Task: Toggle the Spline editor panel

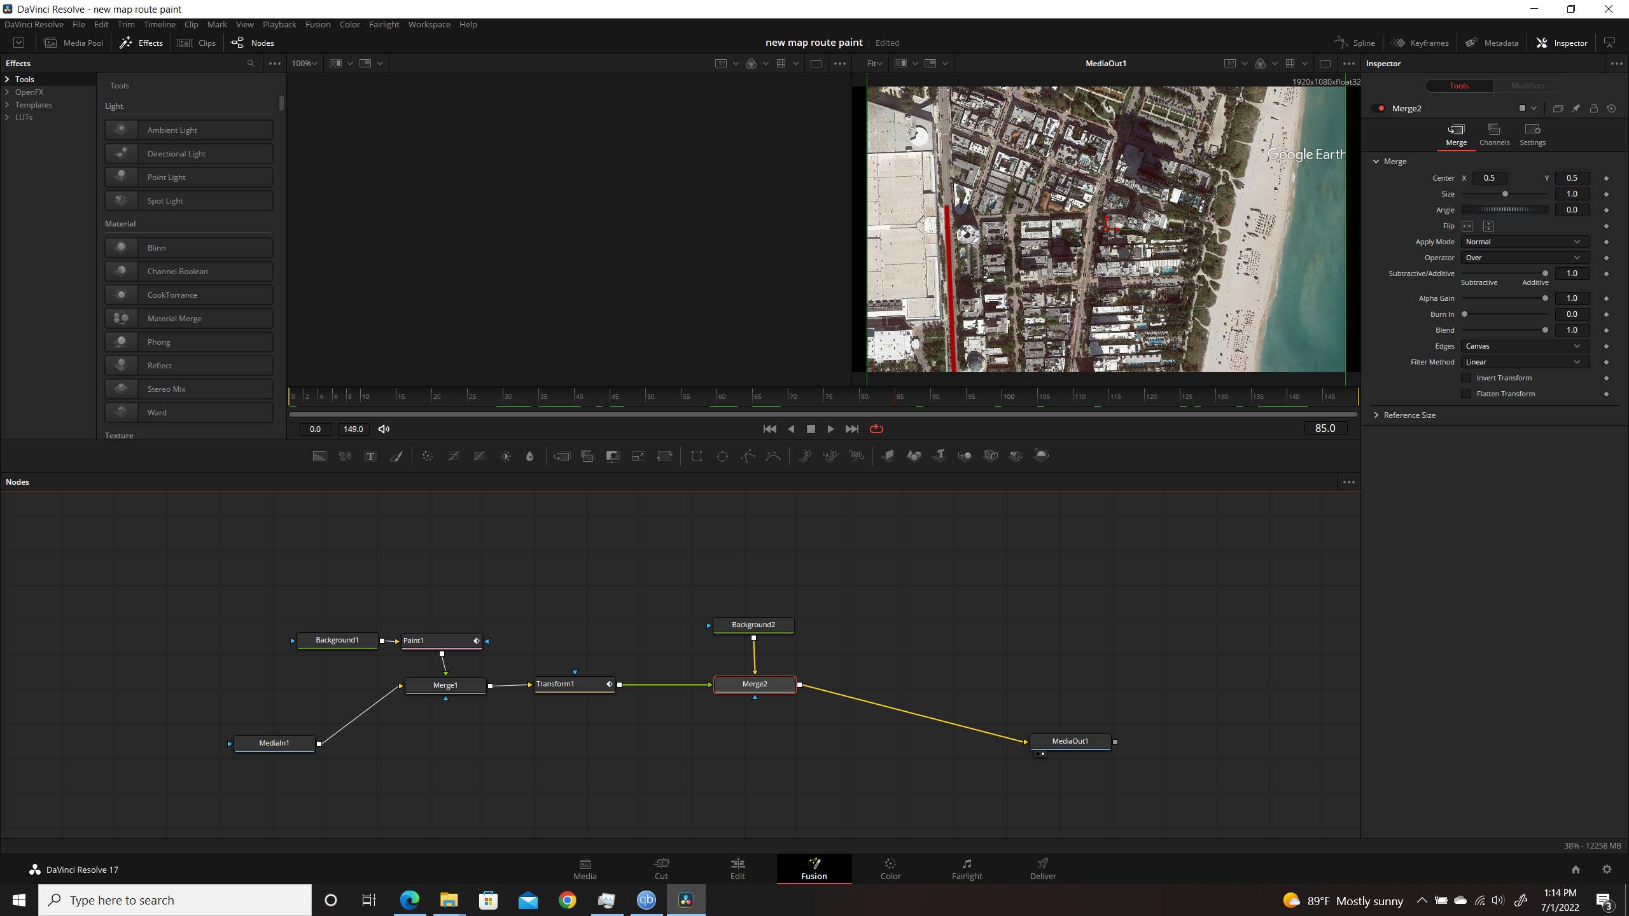Action: (x=1355, y=43)
